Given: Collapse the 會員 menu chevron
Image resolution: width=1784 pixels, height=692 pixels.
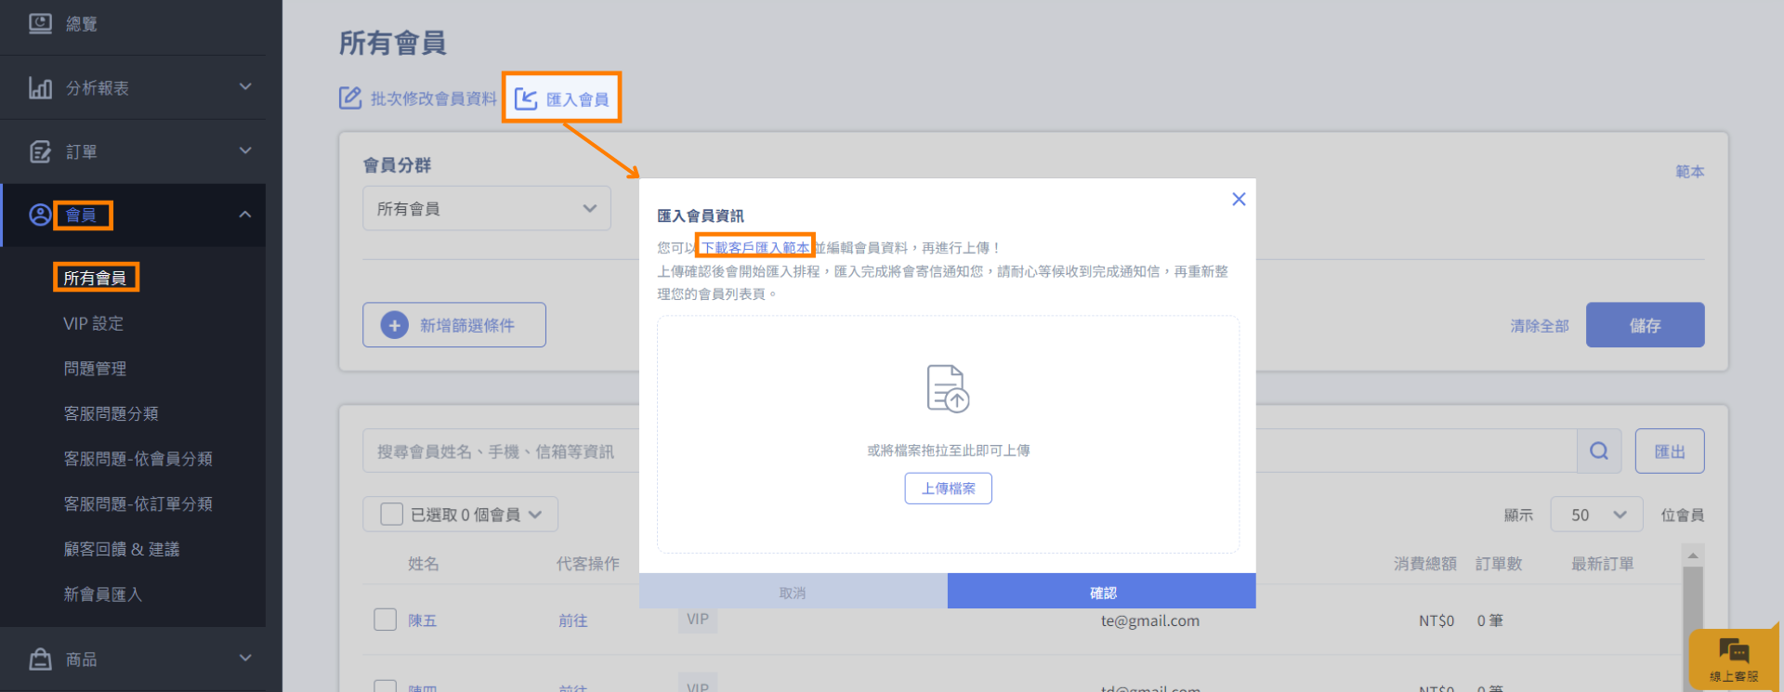Looking at the screenshot, I should [x=245, y=215].
